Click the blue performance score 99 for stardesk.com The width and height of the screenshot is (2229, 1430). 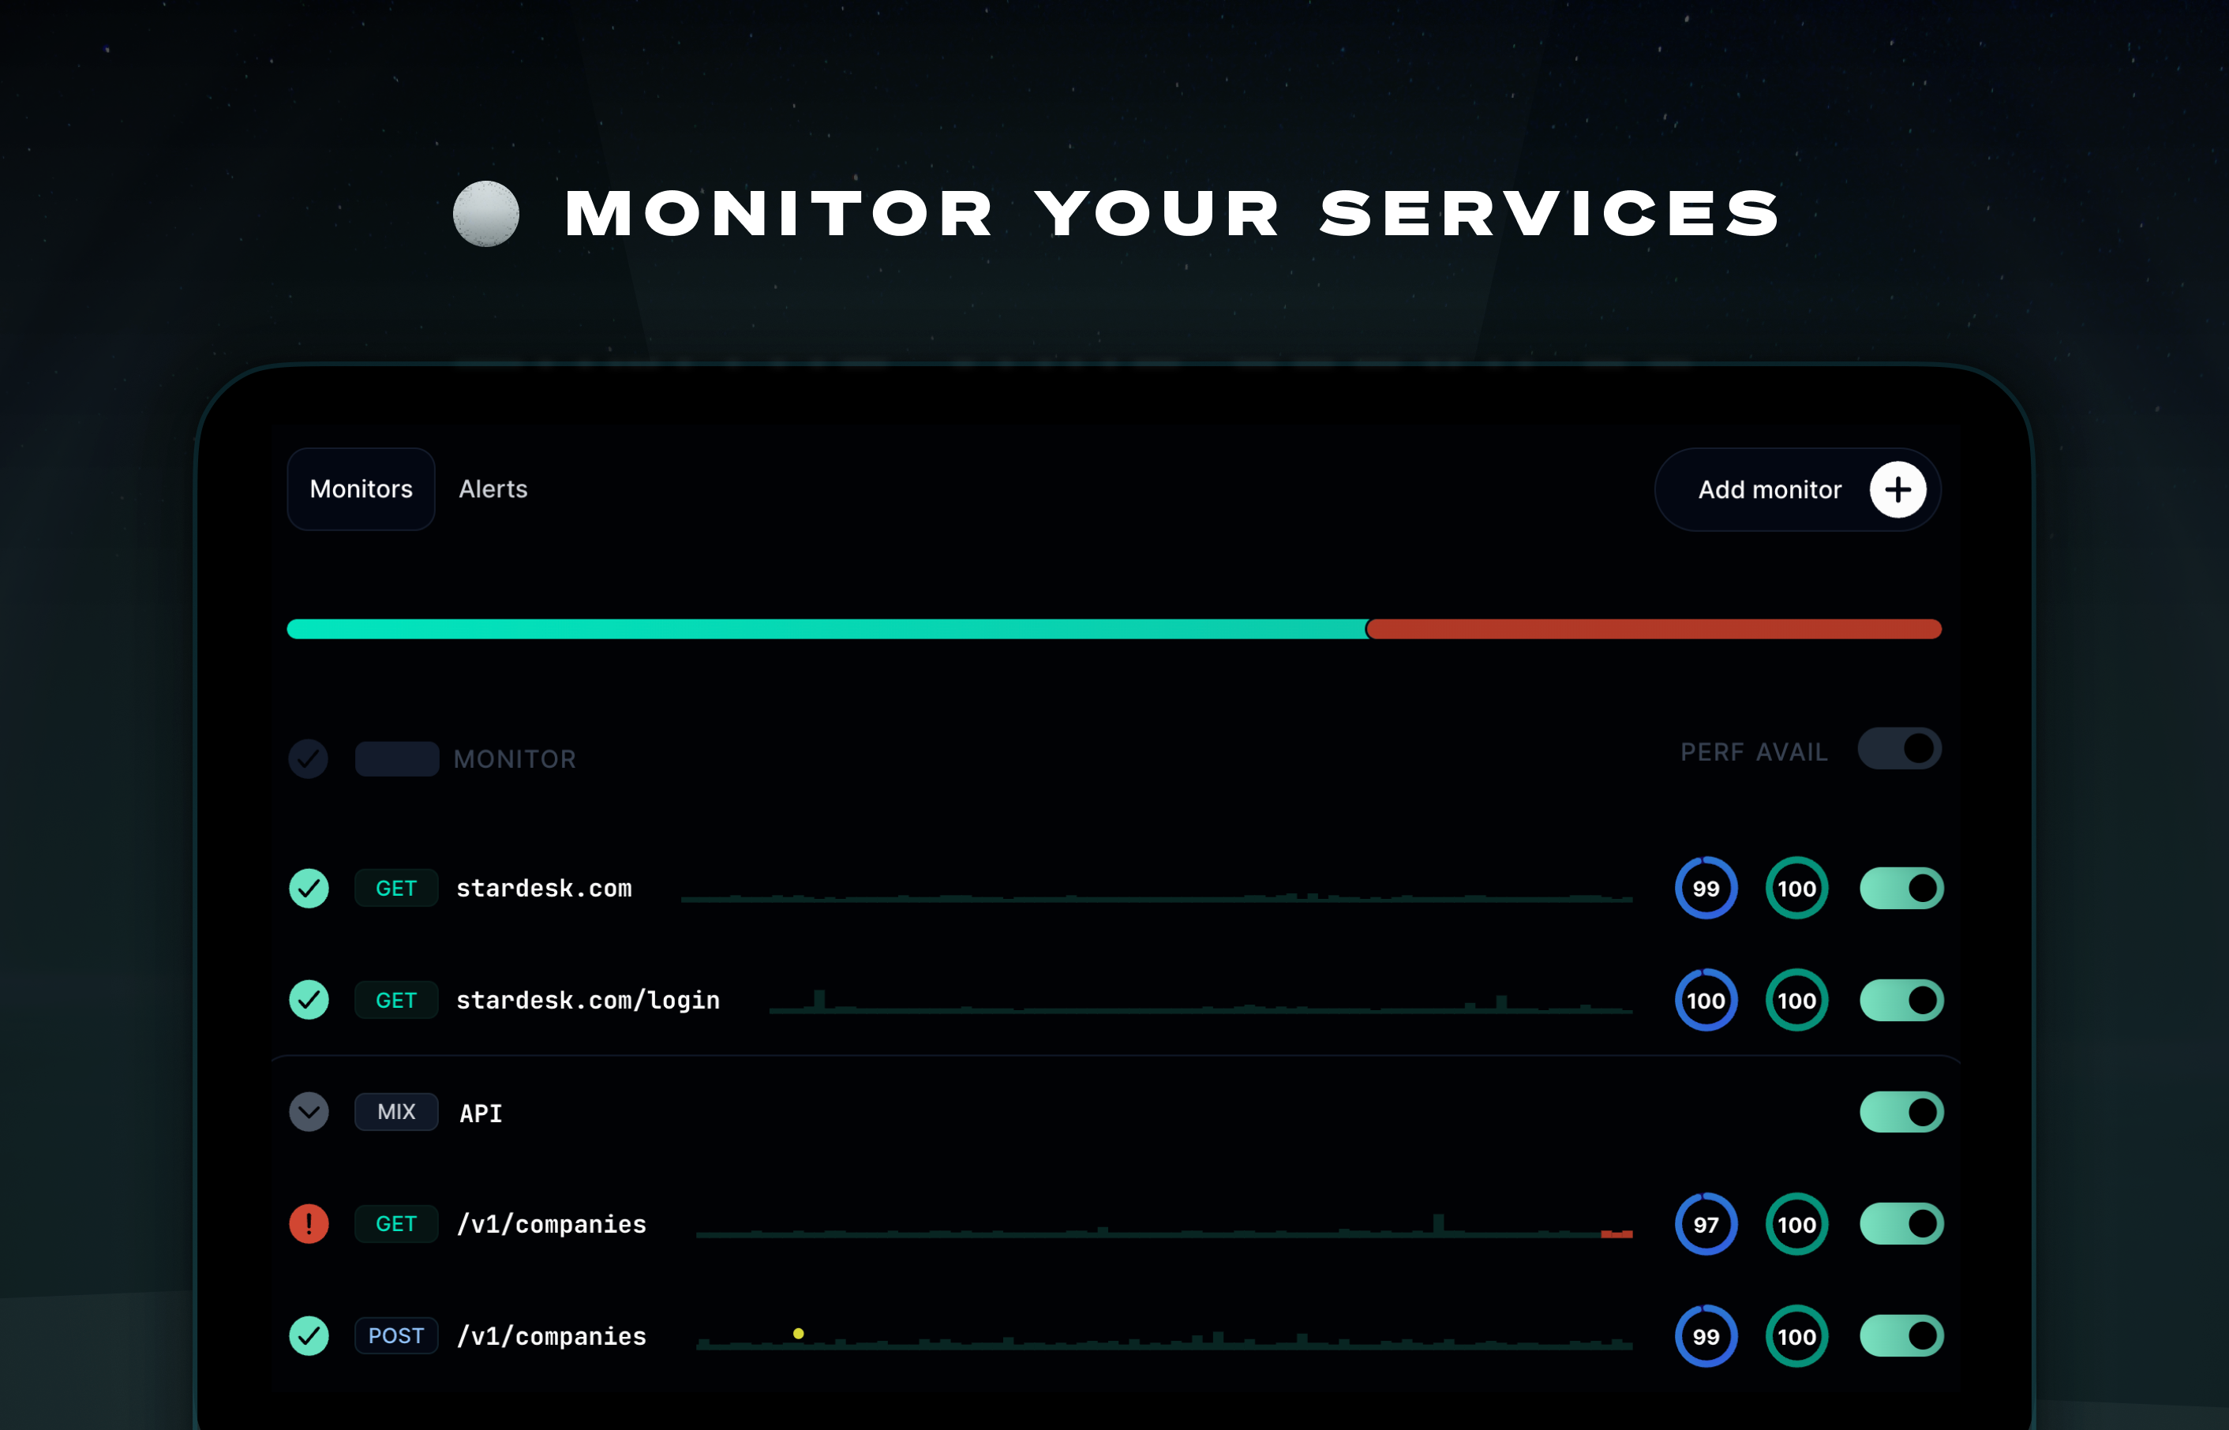[x=1705, y=889]
